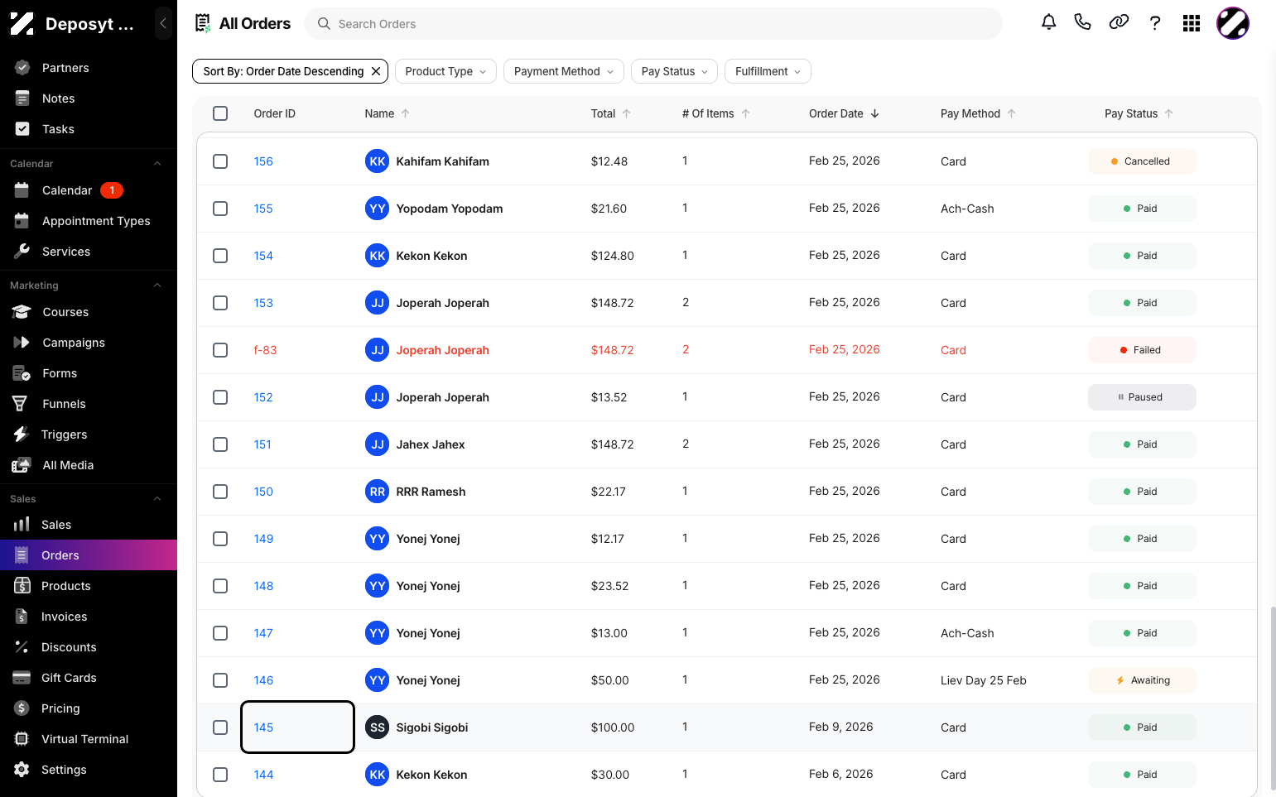1276x797 pixels.
Task: Sort orders by Total column
Action: point(611,113)
